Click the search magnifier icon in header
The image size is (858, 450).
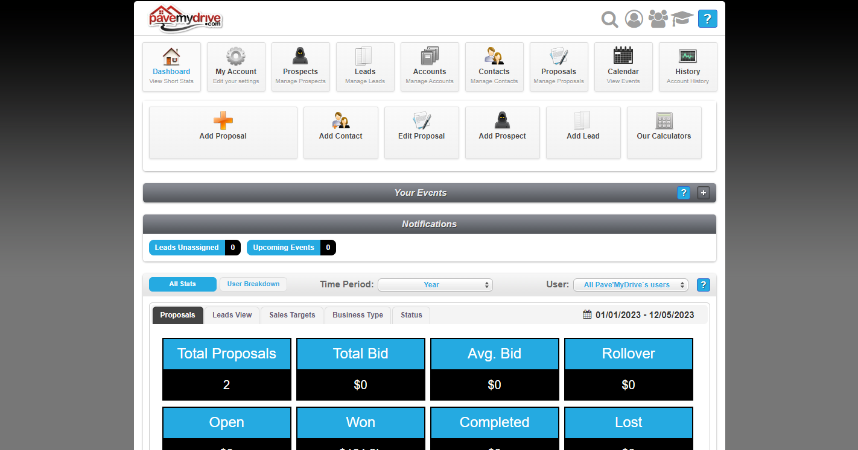coord(609,19)
